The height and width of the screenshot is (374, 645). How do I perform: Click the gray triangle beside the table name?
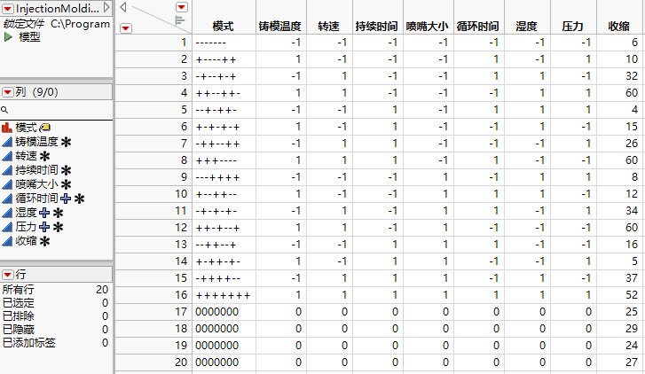point(106,7)
